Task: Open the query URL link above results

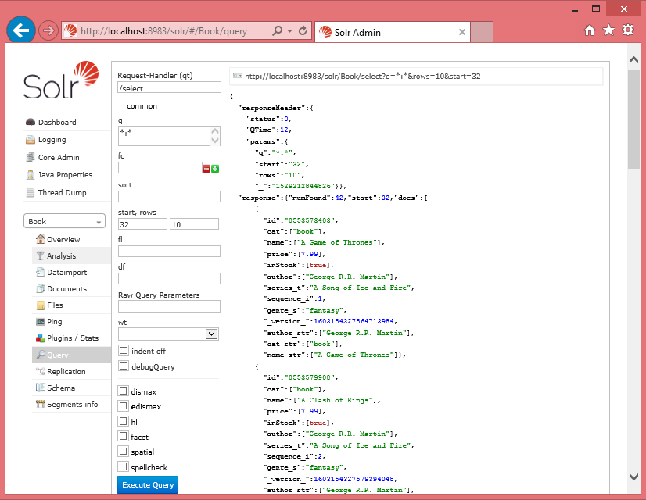Action: pyautogui.click(x=362, y=77)
